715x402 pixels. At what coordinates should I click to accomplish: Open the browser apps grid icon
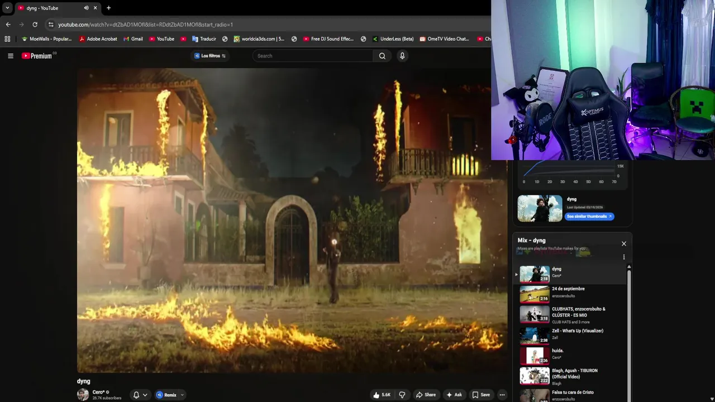pos(7,39)
